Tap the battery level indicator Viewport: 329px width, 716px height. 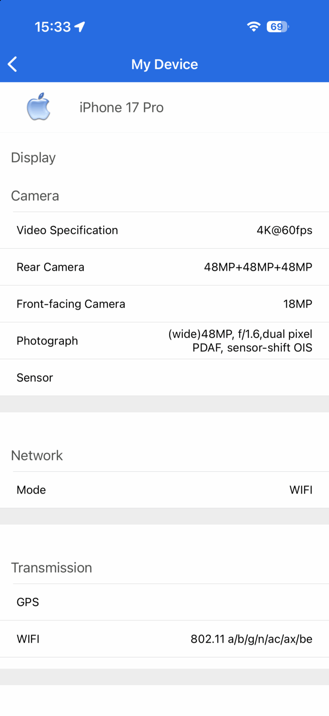click(x=277, y=26)
